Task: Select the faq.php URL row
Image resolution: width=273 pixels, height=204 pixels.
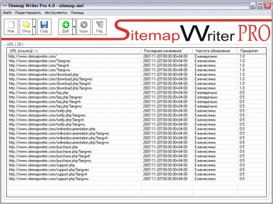Action: [x=137, y=93]
